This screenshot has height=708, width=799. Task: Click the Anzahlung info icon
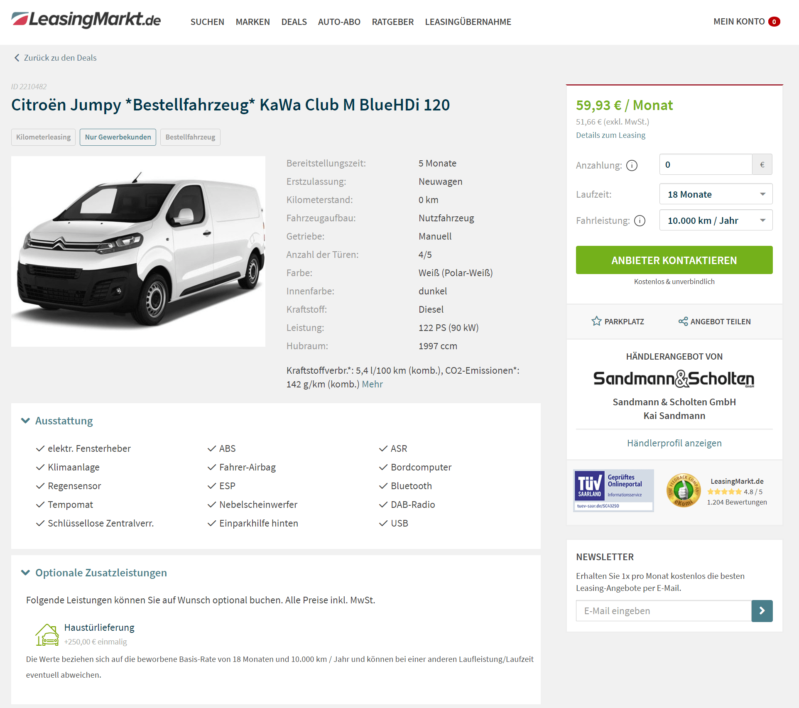pos(632,166)
